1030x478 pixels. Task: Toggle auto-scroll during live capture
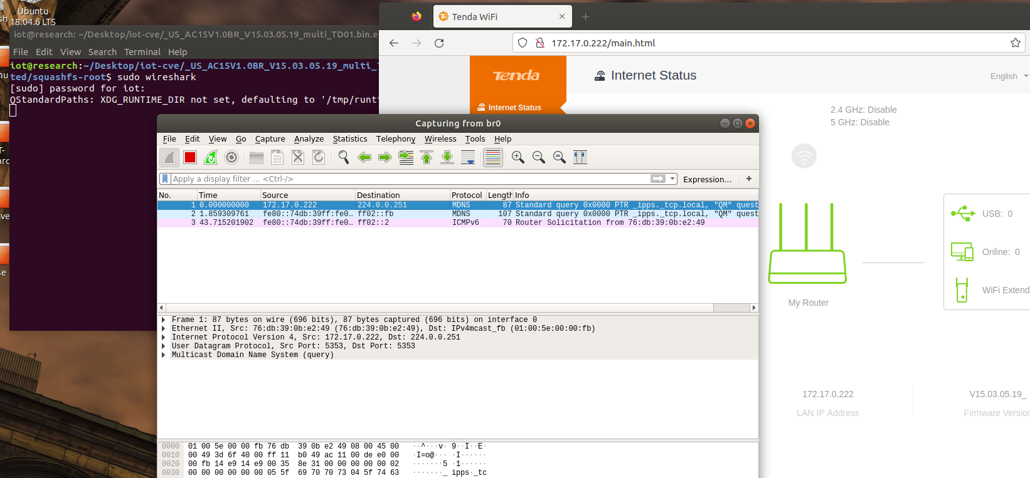468,157
